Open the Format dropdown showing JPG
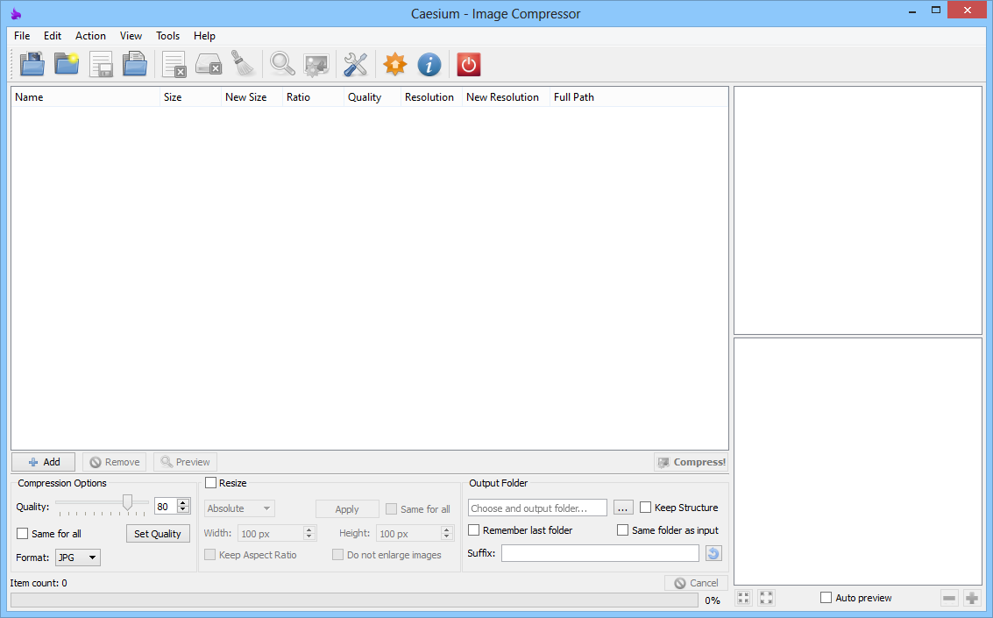This screenshot has height=618, width=993. pos(76,557)
